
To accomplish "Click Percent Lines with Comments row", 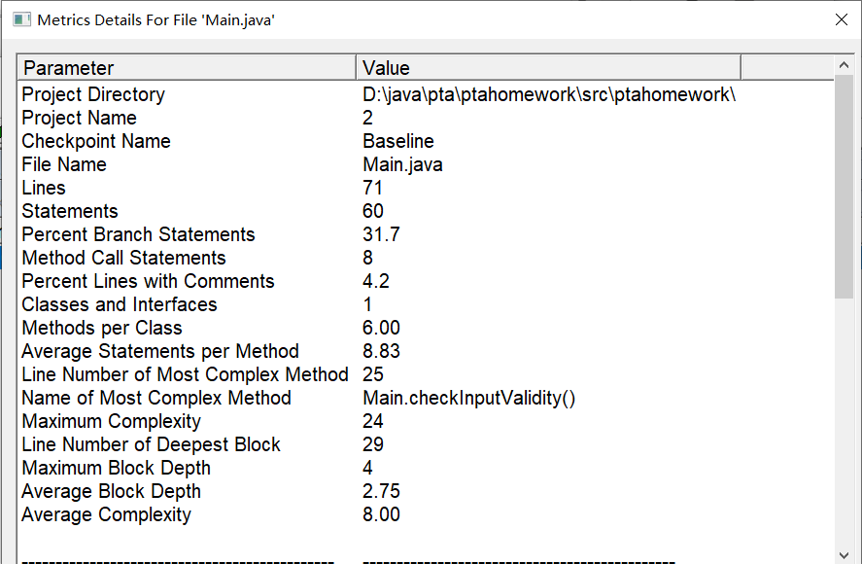I will pyautogui.click(x=148, y=281).
